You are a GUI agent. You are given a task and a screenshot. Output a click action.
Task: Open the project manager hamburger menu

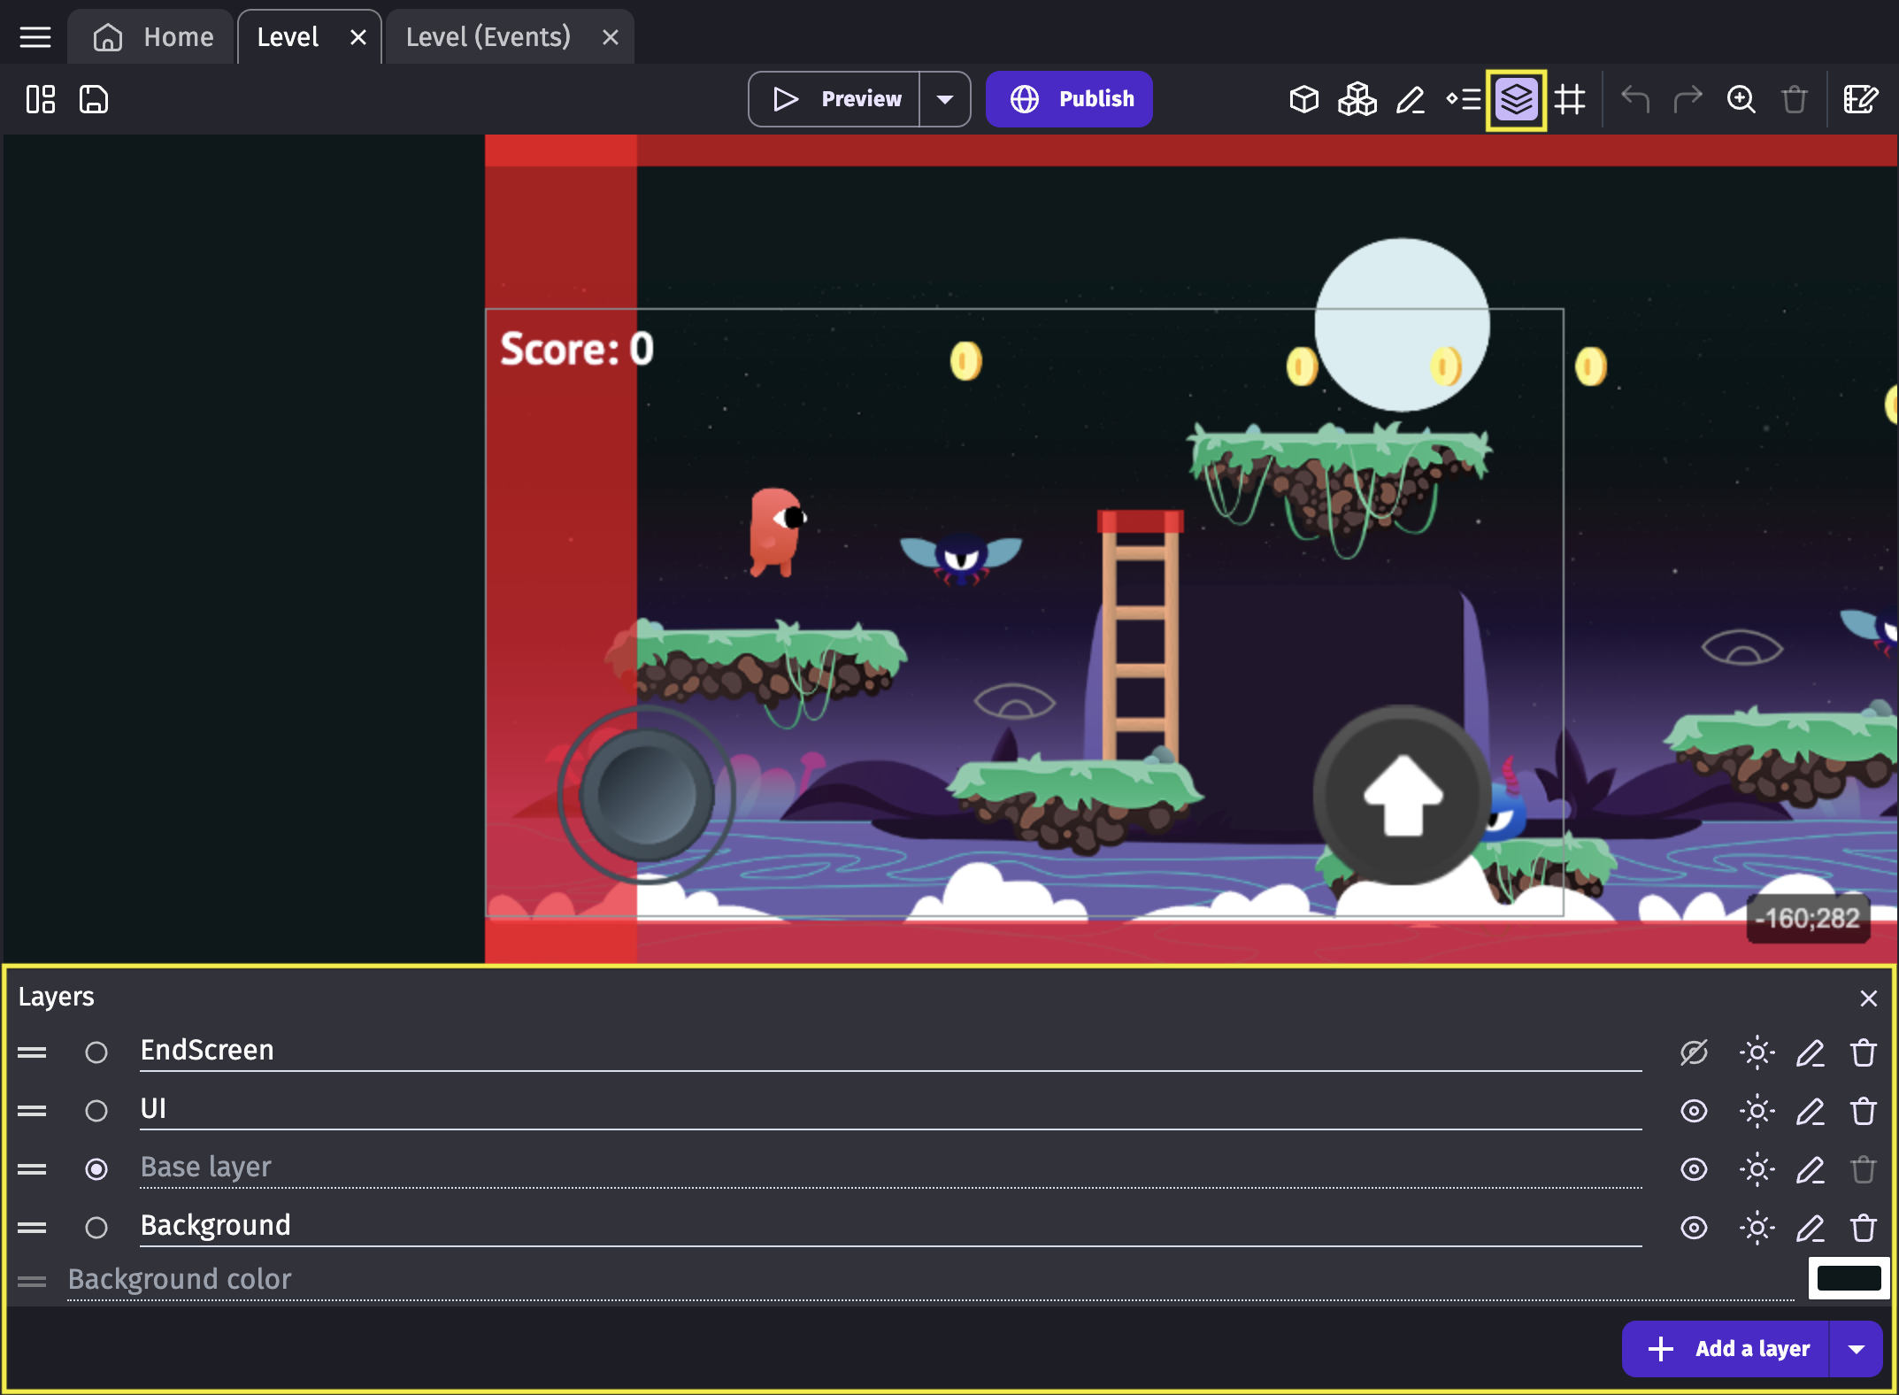coord(35,37)
